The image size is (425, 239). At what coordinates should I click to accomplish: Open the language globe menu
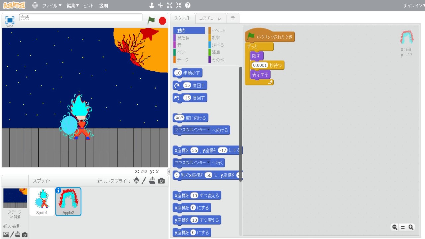[35, 5]
